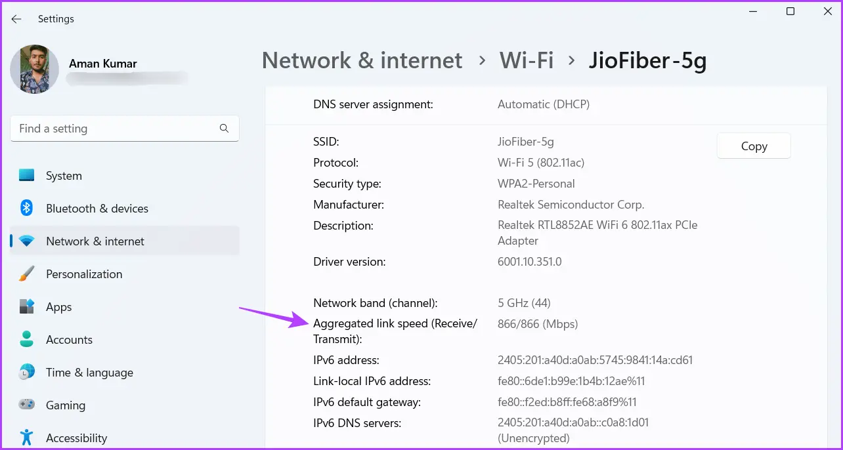Click the Security type label
The width and height of the screenshot is (843, 450).
pos(347,184)
